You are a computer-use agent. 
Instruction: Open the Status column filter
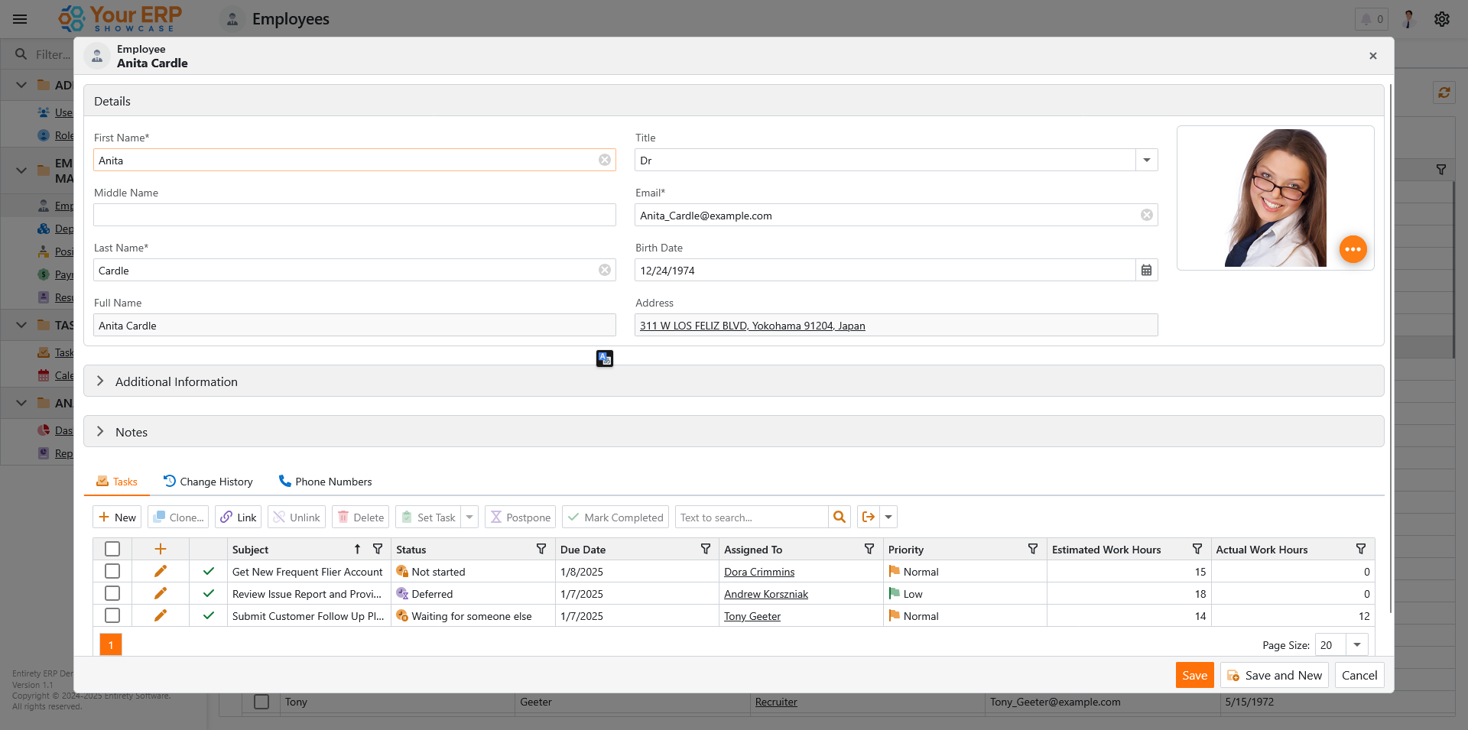pyautogui.click(x=541, y=550)
